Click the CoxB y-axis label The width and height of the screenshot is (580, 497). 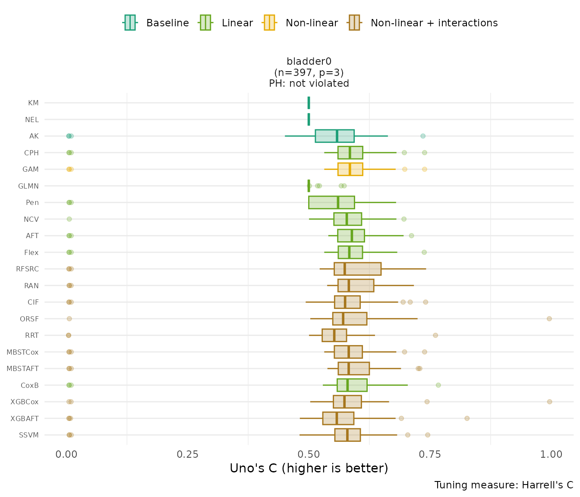29,385
